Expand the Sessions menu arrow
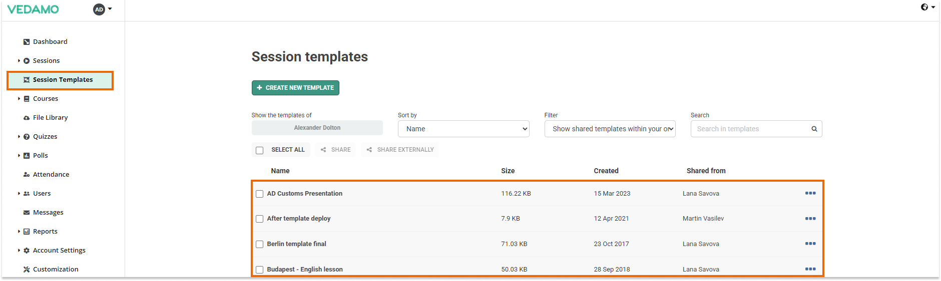This screenshot has height=281, width=941. (x=19, y=61)
